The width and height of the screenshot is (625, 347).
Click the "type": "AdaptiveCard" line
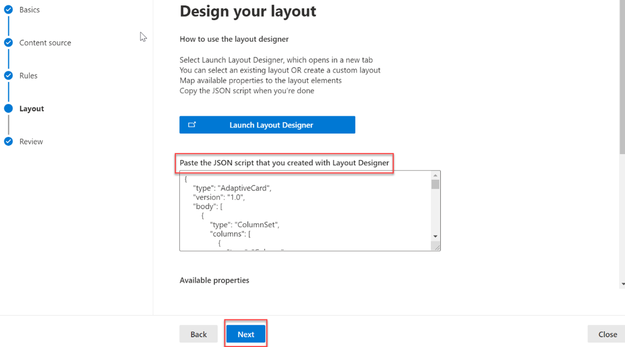[x=232, y=188]
